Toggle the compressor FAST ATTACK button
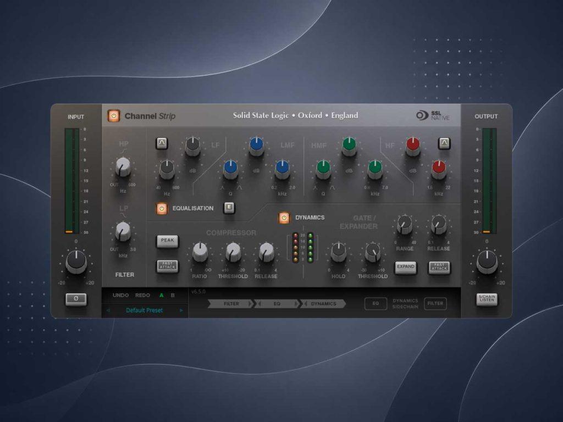 point(167,266)
